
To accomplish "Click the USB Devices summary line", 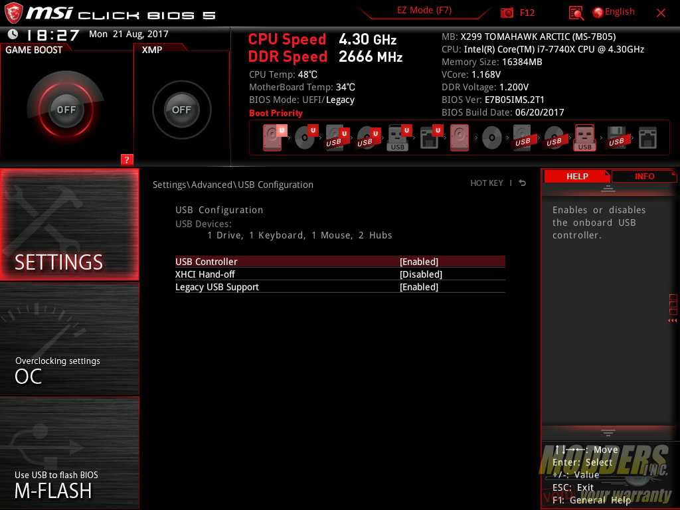I will coord(299,235).
